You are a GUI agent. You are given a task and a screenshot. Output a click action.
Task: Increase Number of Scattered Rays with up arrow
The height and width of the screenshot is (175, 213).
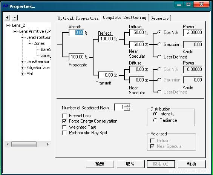[127, 106]
